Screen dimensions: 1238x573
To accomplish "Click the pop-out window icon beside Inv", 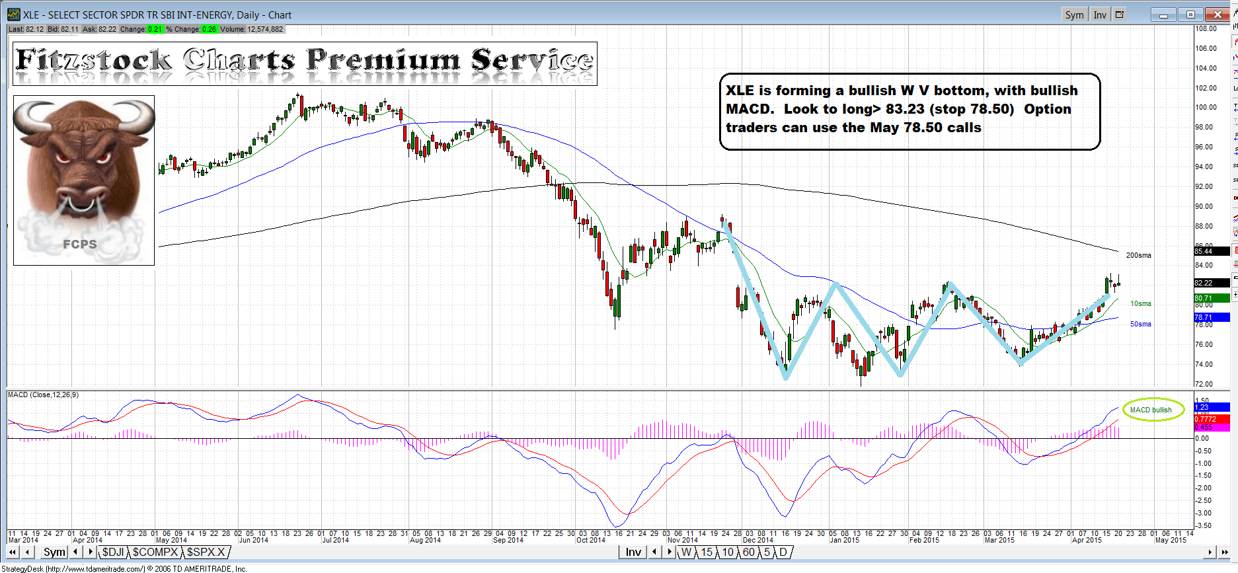I will click(1120, 15).
